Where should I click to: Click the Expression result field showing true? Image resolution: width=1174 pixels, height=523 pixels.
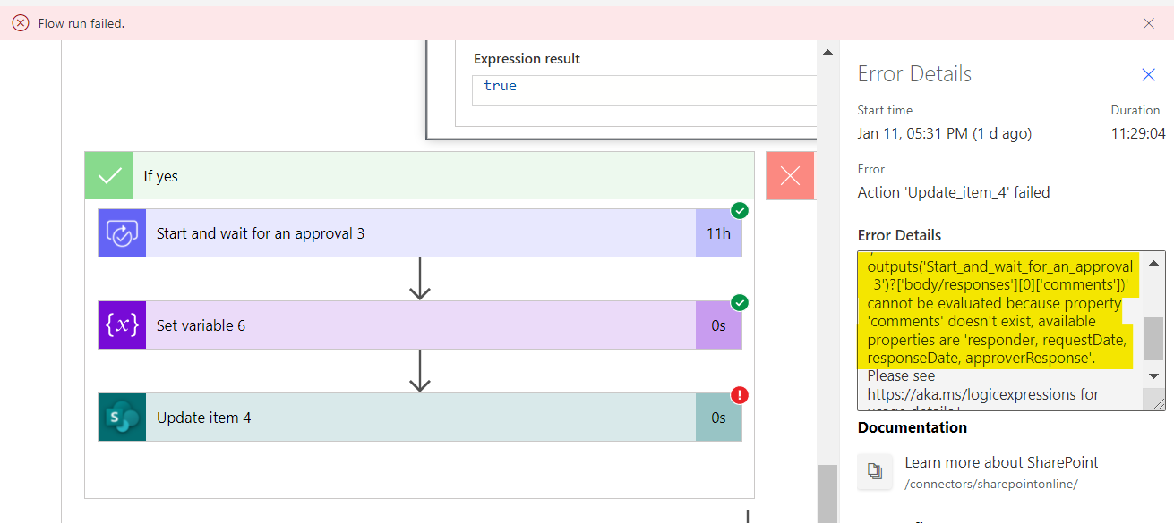[645, 90]
